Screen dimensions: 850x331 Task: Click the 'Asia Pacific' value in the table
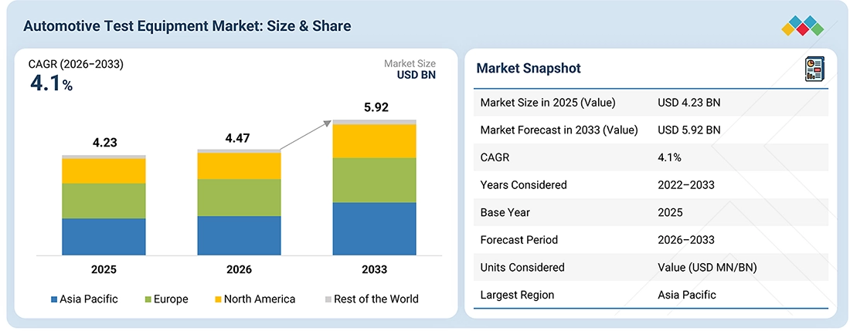pos(687,295)
